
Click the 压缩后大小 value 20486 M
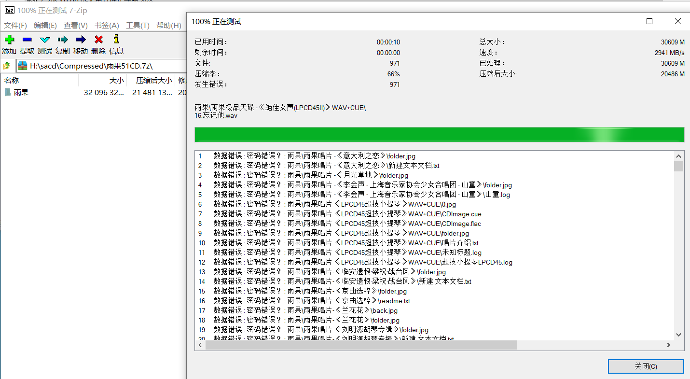(673, 74)
